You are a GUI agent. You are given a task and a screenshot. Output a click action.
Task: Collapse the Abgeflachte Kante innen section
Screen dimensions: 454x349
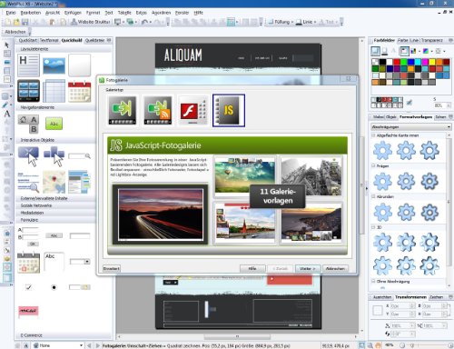[373, 135]
